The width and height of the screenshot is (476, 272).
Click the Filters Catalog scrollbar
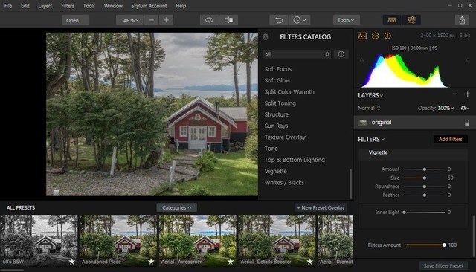point(351,184)
